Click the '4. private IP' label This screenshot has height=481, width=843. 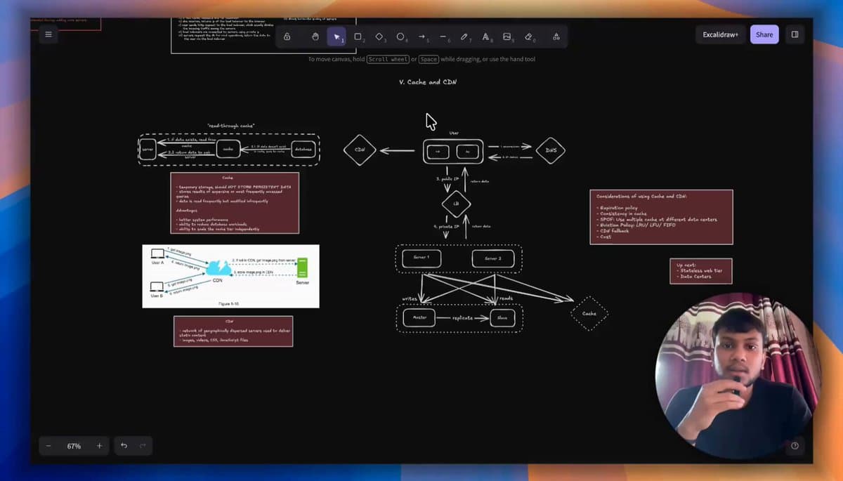[446, 226]
